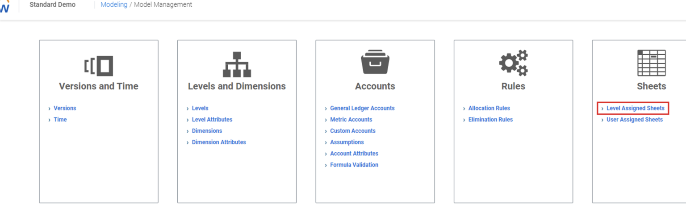Image resolution: width=686 pixels, height=207 pixels.
Task: Go to Elimination Rules
Action: [490, 120]
